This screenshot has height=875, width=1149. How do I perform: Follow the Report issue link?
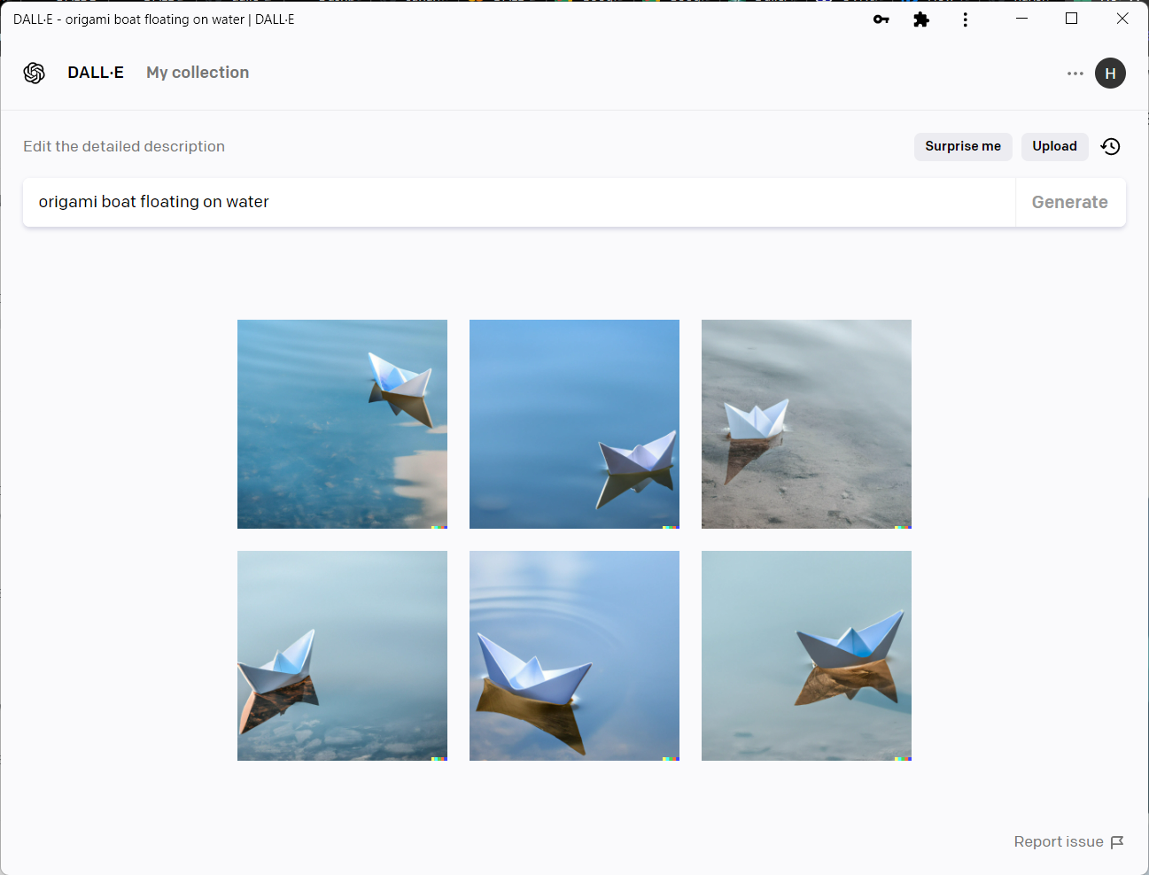[1058, 841]
